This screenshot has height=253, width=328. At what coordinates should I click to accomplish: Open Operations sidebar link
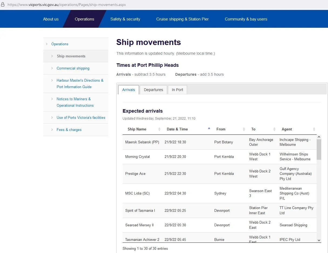pyautogui.click(x=60, y=44)
